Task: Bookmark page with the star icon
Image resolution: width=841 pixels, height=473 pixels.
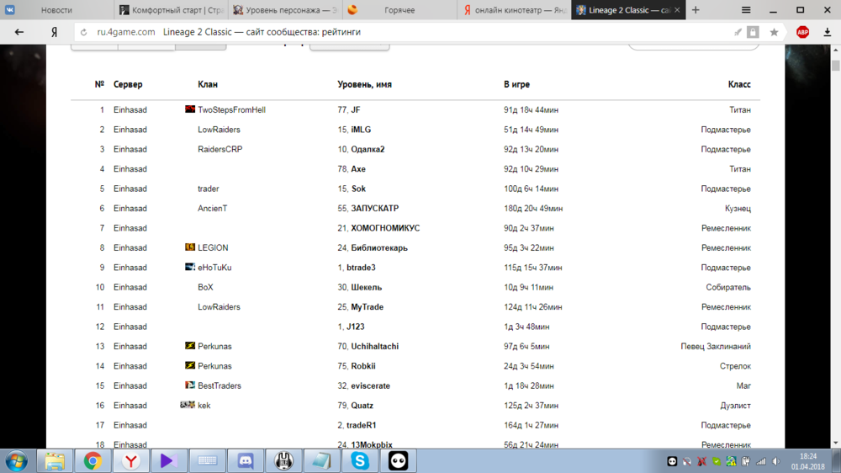Action: point(774,32)
